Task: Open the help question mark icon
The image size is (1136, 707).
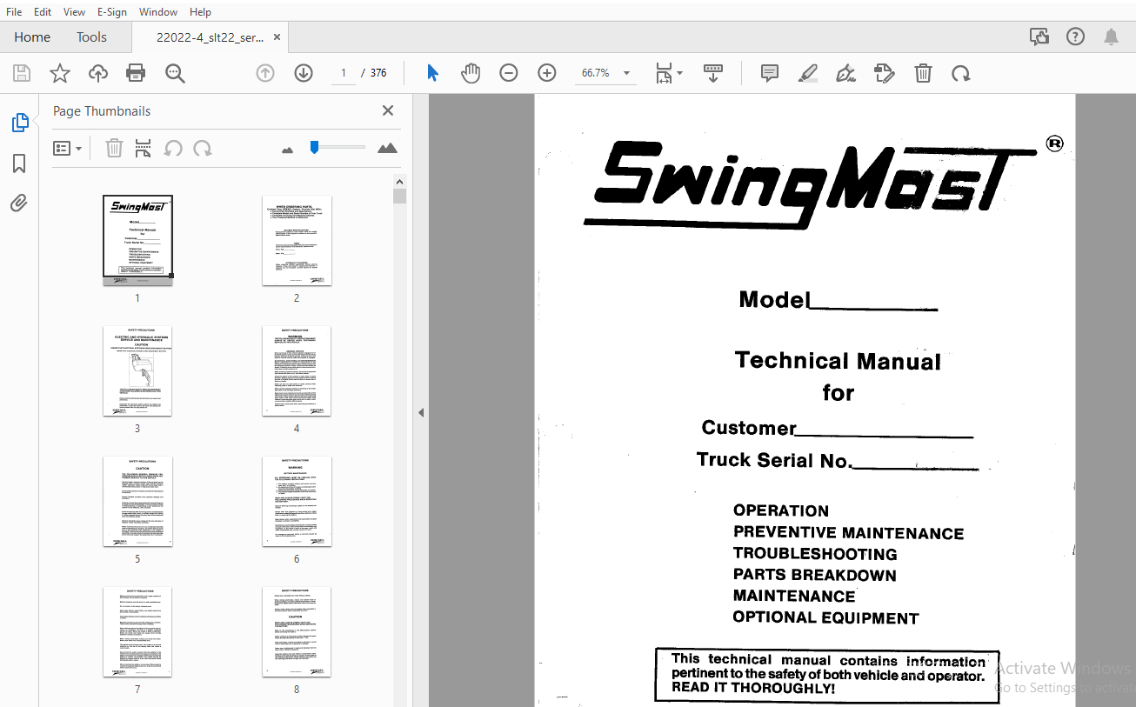Action: [x=1076, y=37]
